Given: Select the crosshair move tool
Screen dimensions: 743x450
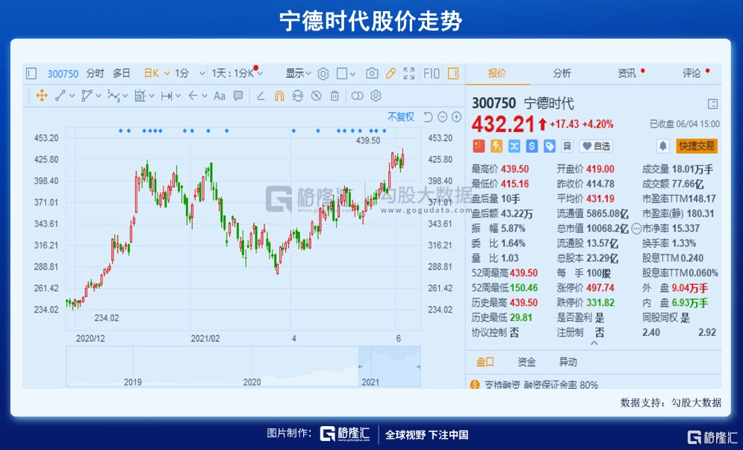Looking at the screenshot, I should (42, 96).
